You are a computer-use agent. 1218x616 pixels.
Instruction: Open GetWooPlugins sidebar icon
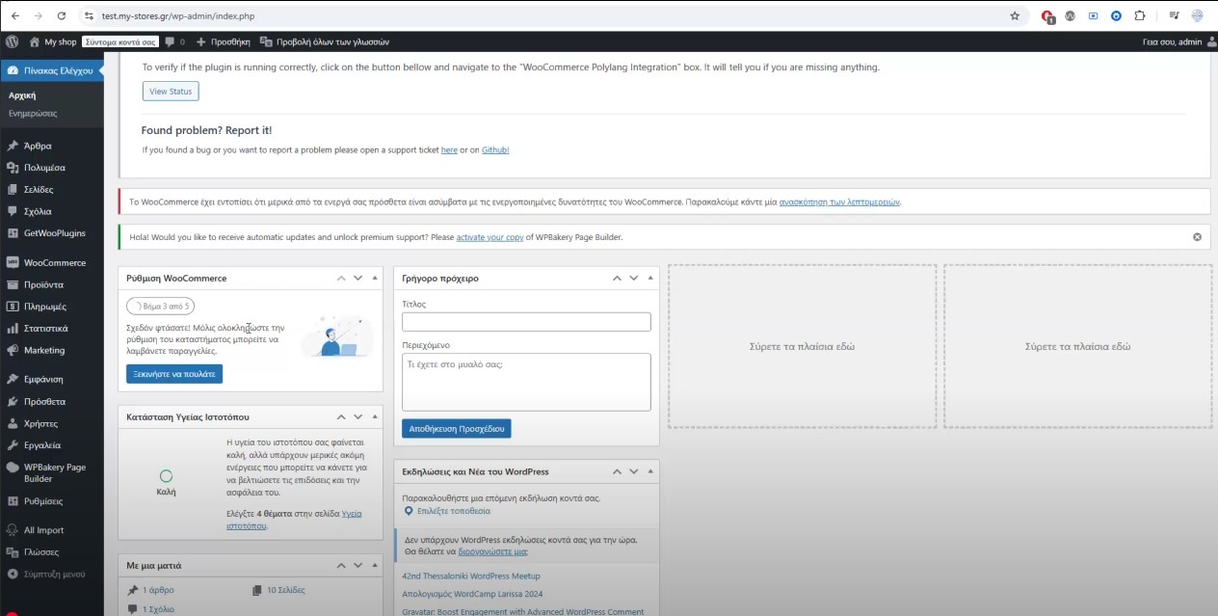tap(12, 233)
